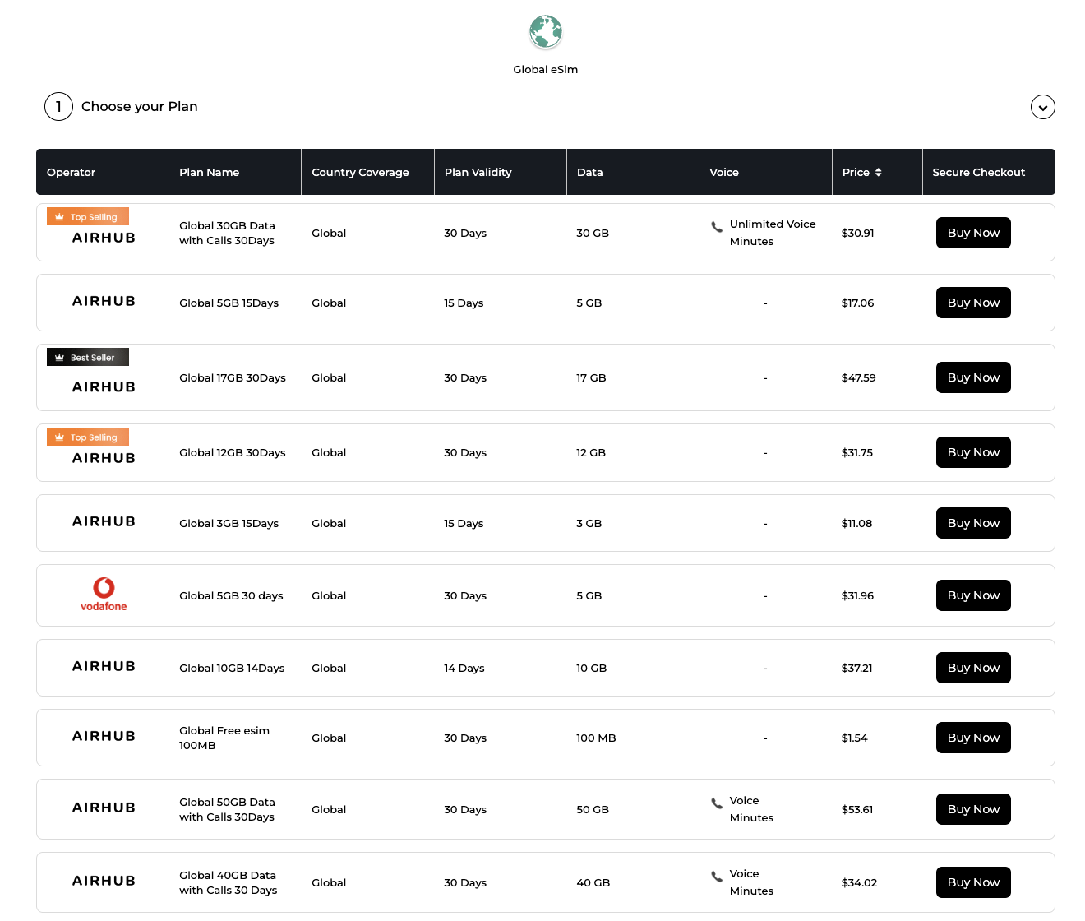Click the AIRHUB logo in 12GB plan row
Image resolution: width=1085 pixels, height=921 pixels.
104,458
